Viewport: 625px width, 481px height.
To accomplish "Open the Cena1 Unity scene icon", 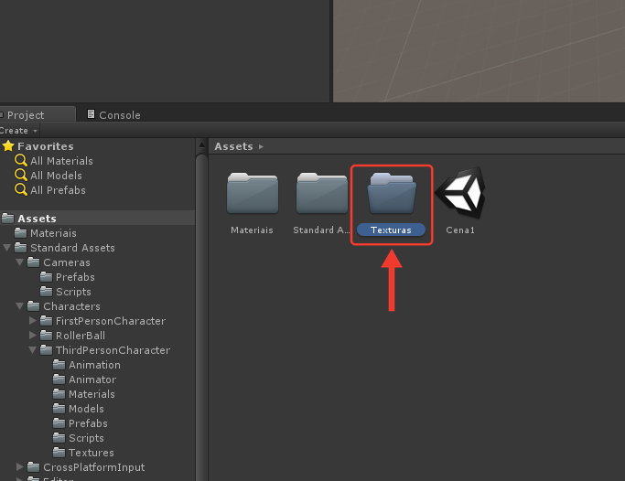I will click(x=460, y=193).
